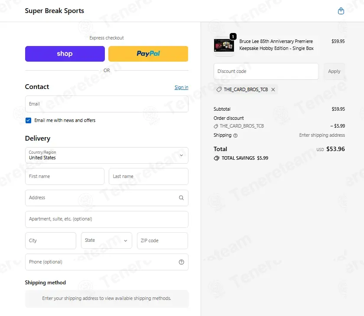Screen dimensions: 364x316
Task: Focus the Phone (optional) field
Action: (107, 262)
